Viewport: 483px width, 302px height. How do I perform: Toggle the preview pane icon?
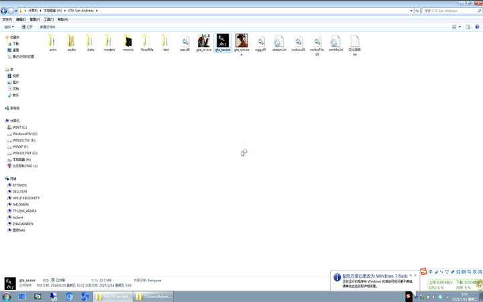(x=468, y=27)
